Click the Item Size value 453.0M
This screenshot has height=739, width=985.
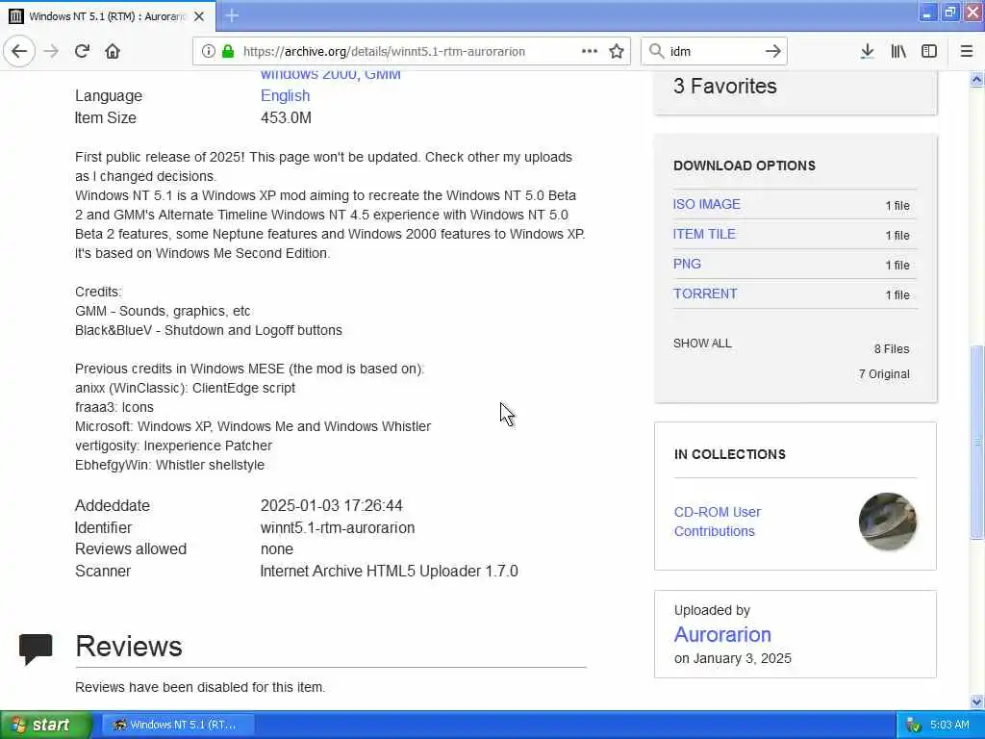[x=286, y=117]
